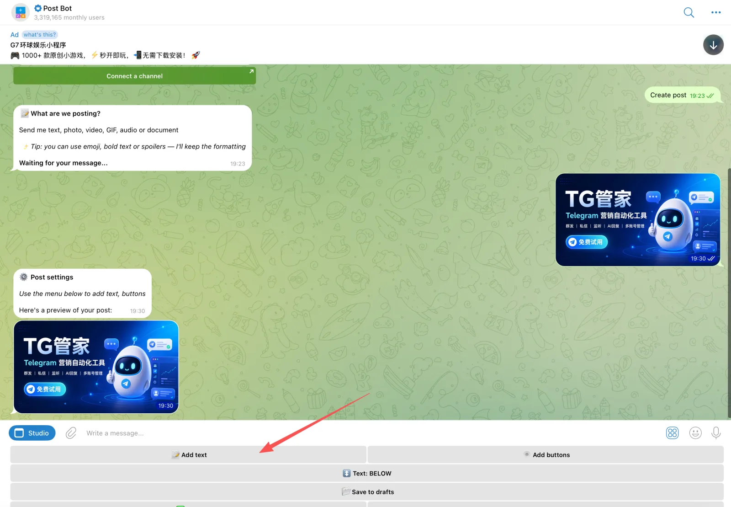The image size is (731, 507).
Task: Open search in Post Bot chat
Action: 689,12
